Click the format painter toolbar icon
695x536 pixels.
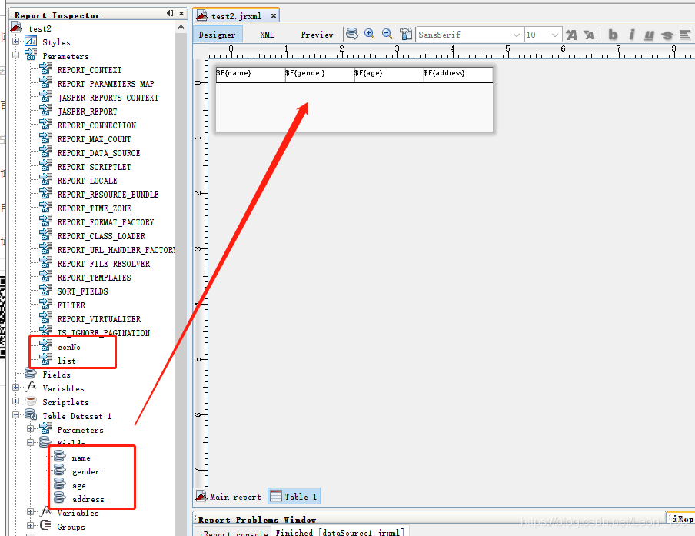pos(406,34)
